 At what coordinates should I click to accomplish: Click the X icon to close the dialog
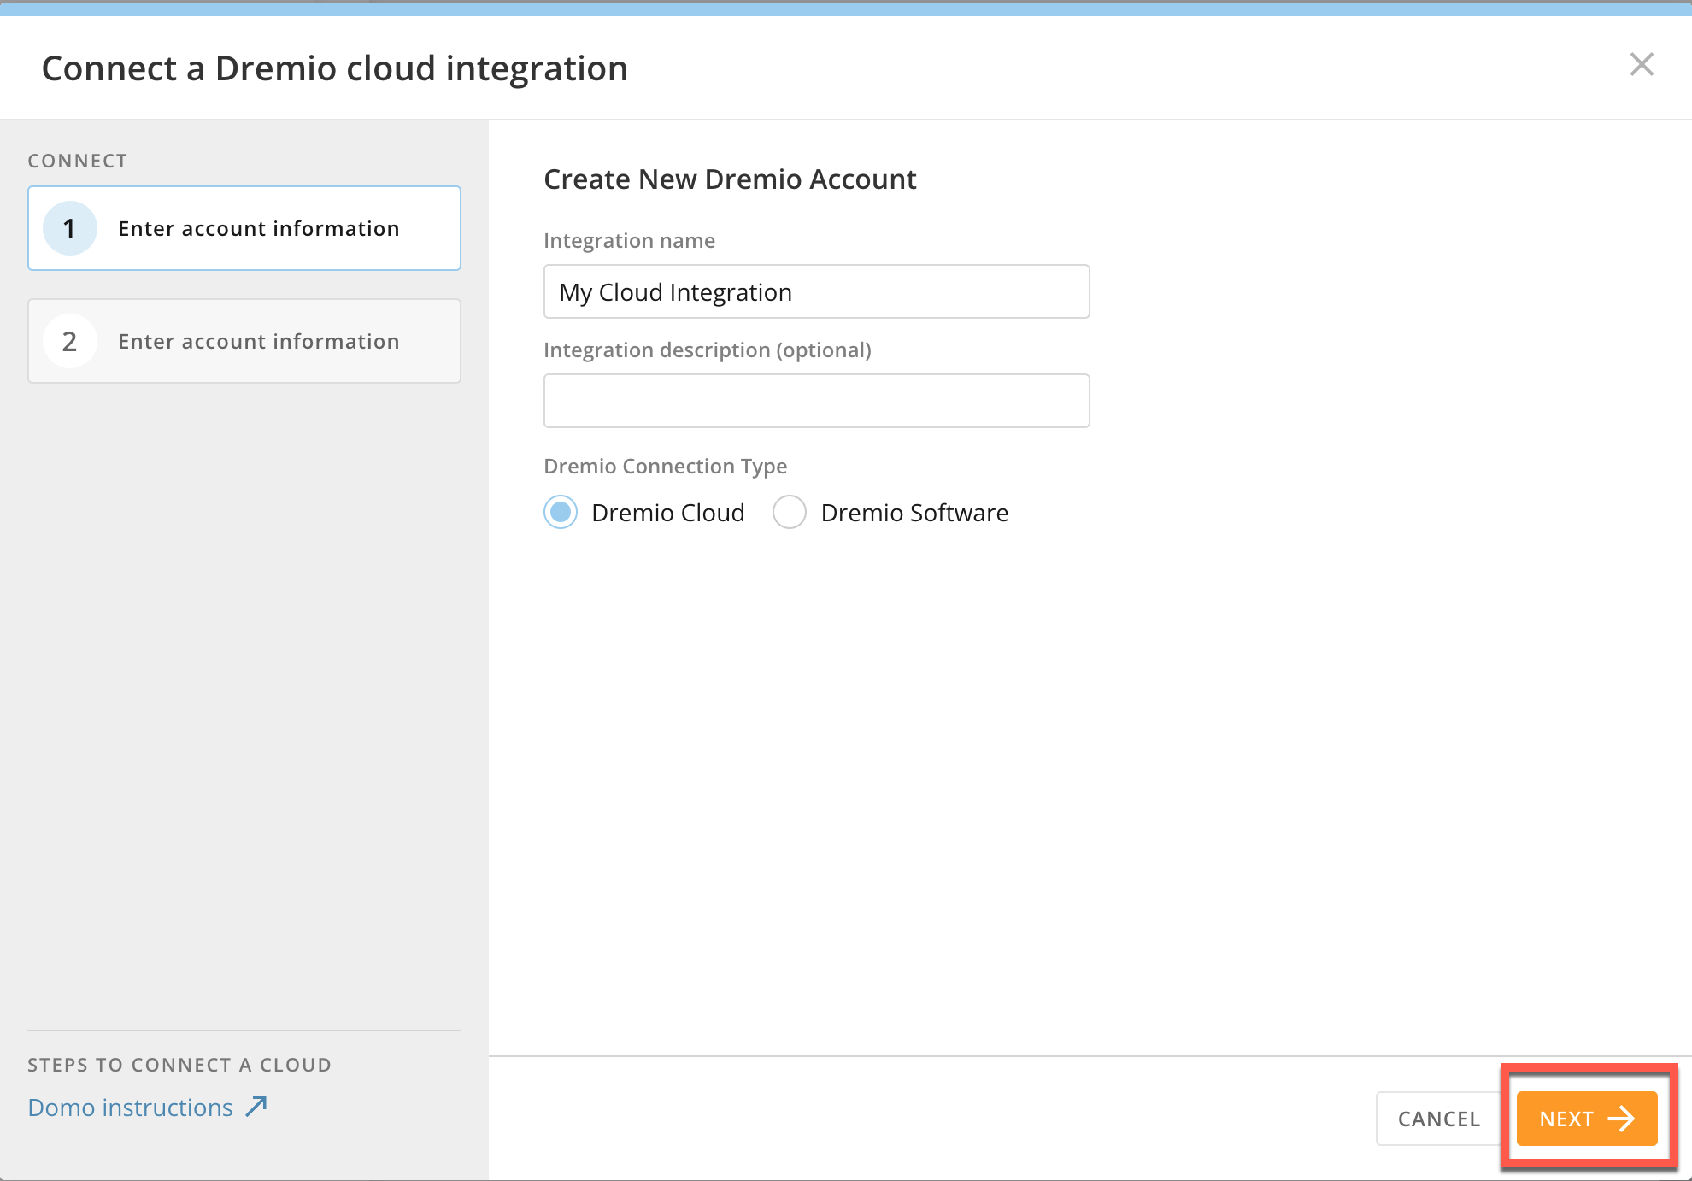click(x=1642, y=65)
